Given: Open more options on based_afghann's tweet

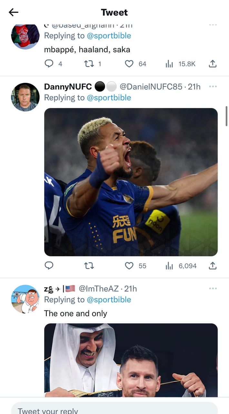Looking at the screenshot, I should pos(213,25).
